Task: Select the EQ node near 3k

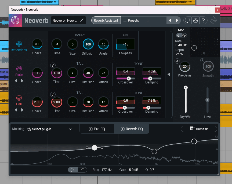Action: (154, 151)
